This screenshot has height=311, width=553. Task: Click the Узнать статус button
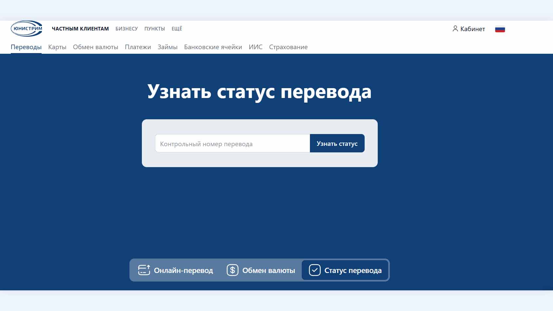[337, 143]
